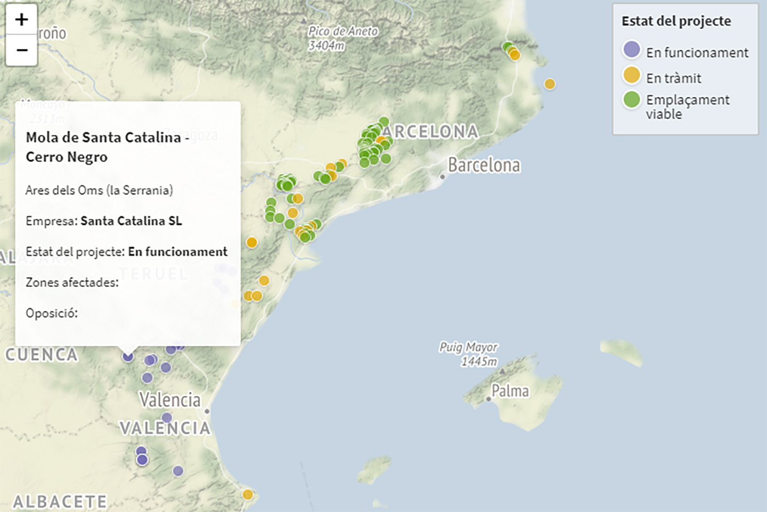Select the isolated yellow marker on the northeast coast
This screenshot has height=512, width=767.
pos(550,84)
